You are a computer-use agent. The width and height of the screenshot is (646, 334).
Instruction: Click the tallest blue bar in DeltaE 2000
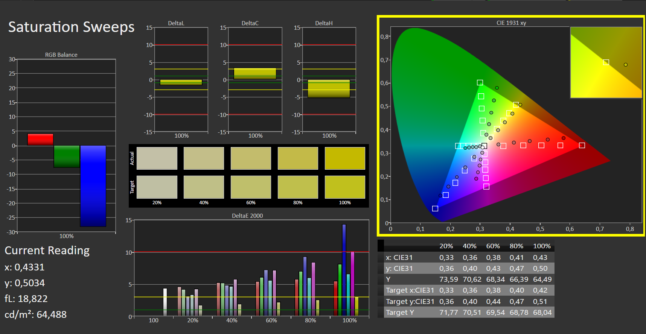pyautogui.click(x=344, y=270)
